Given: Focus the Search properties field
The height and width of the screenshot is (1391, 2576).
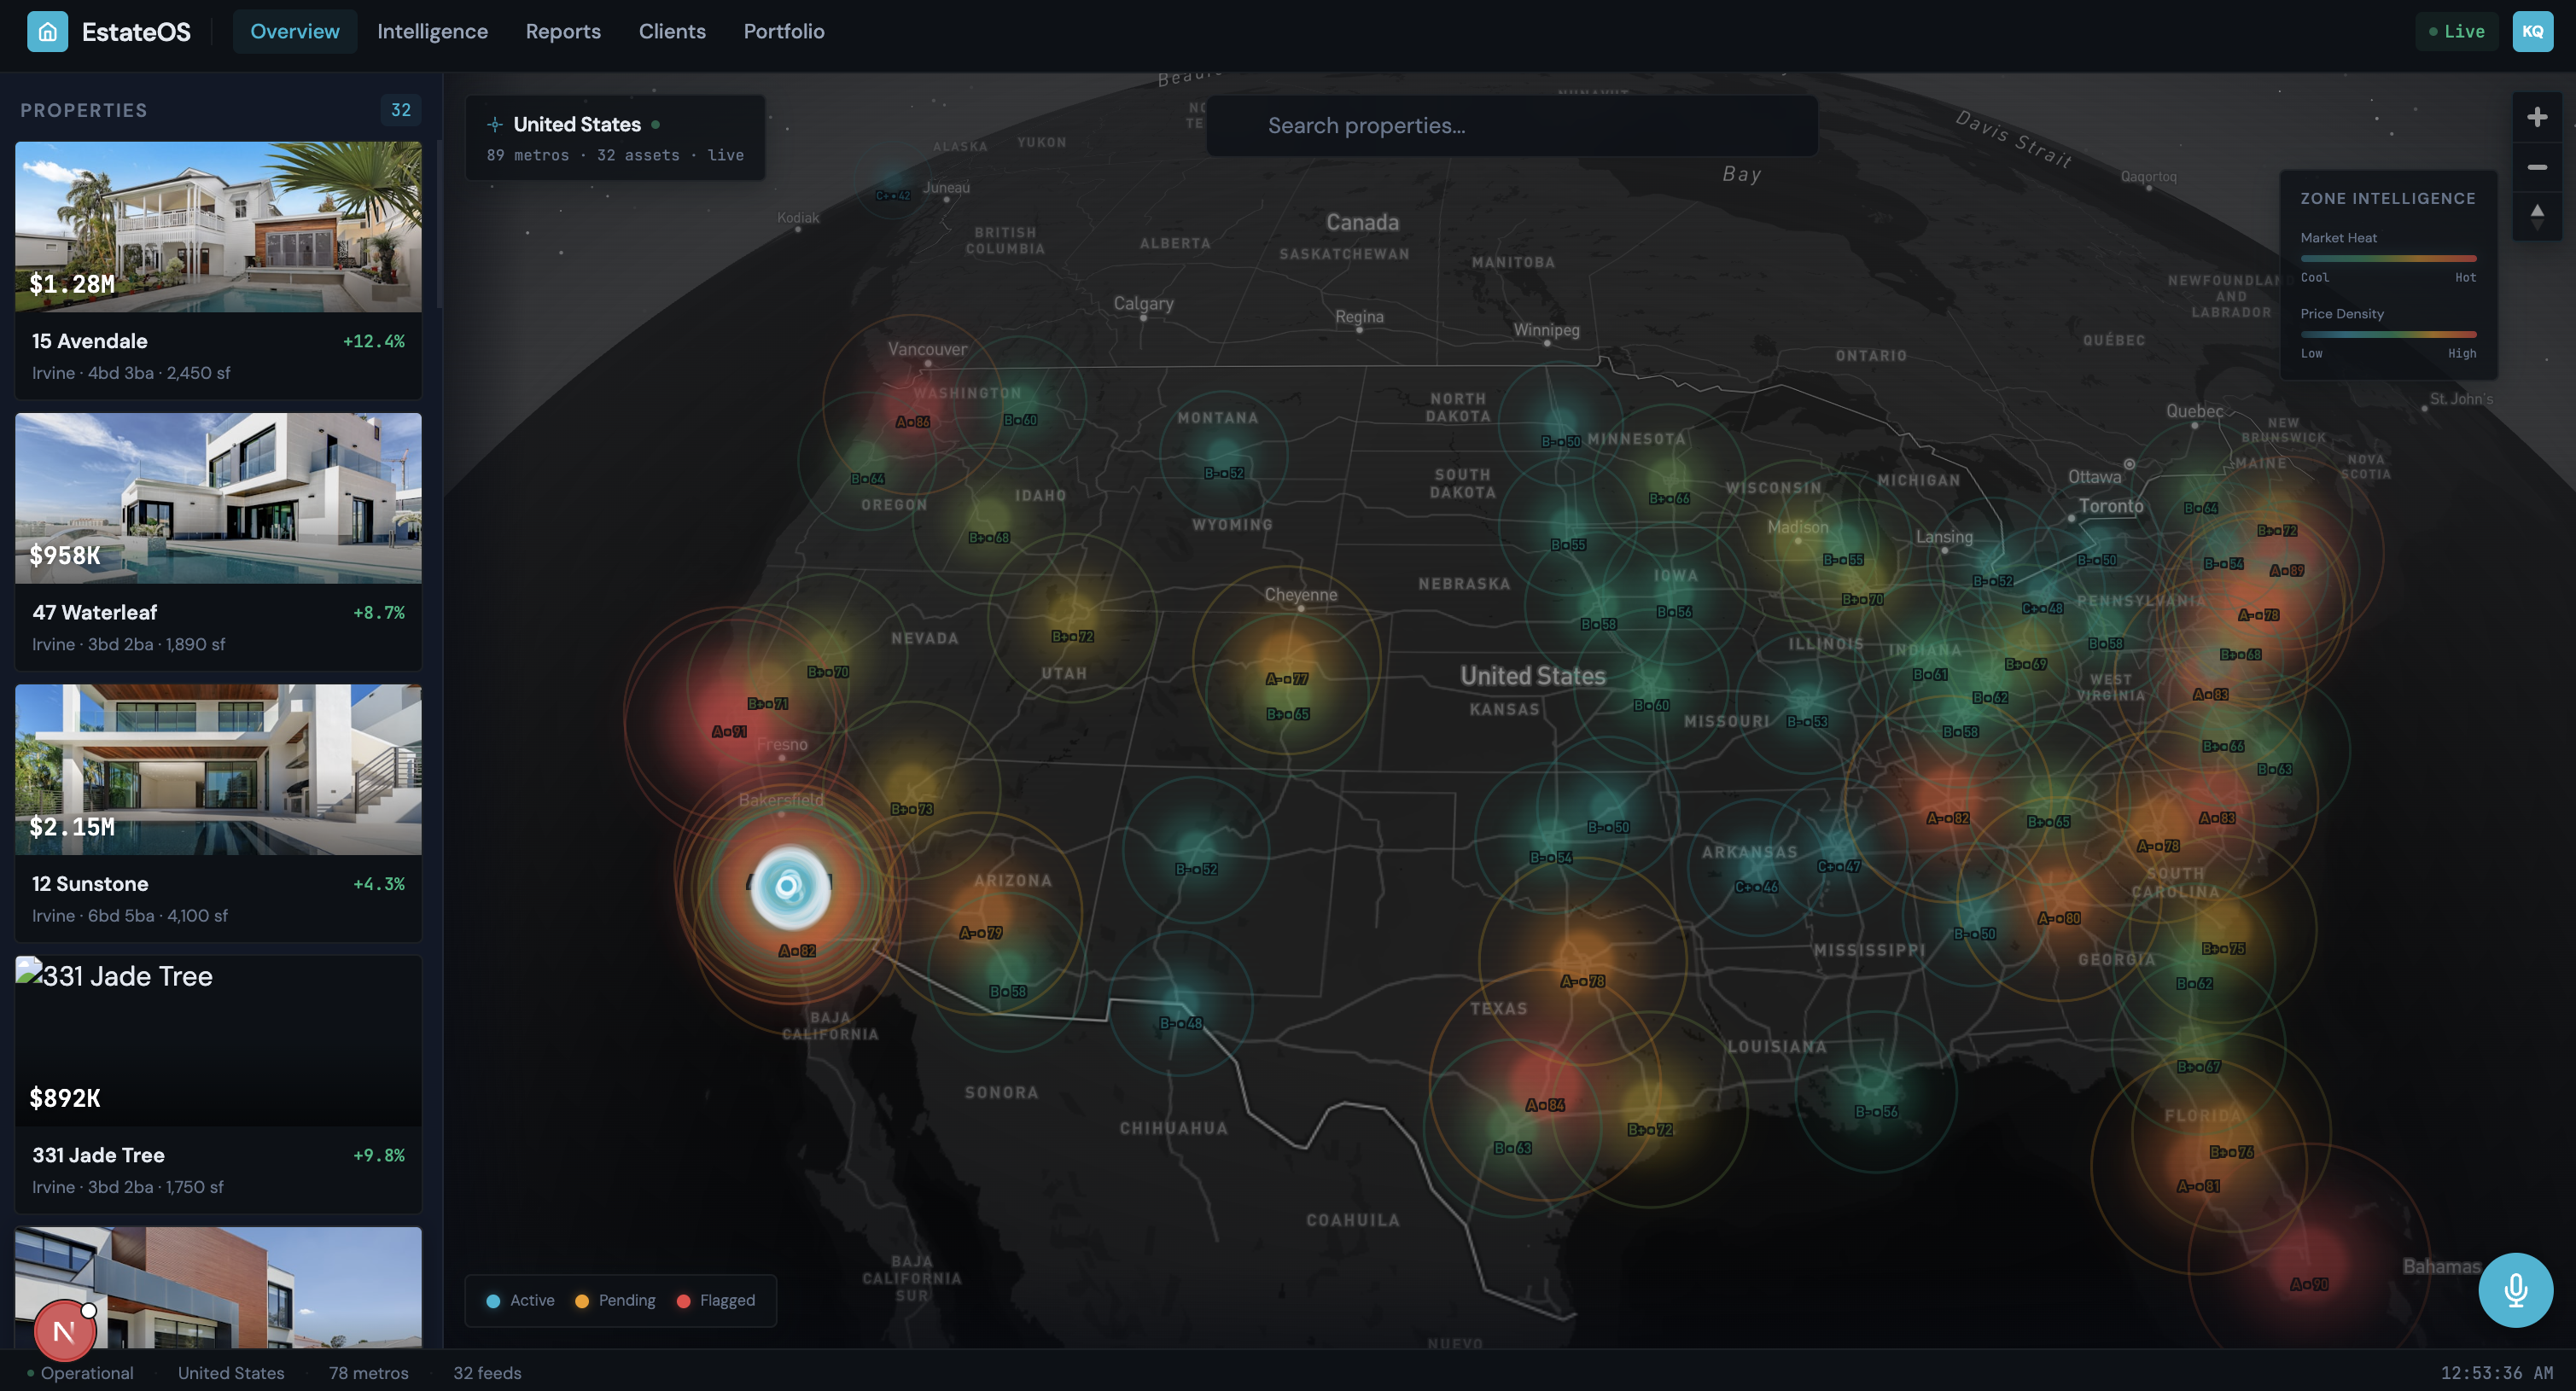Looking at the screenshot, I should tap(1511, 126).
